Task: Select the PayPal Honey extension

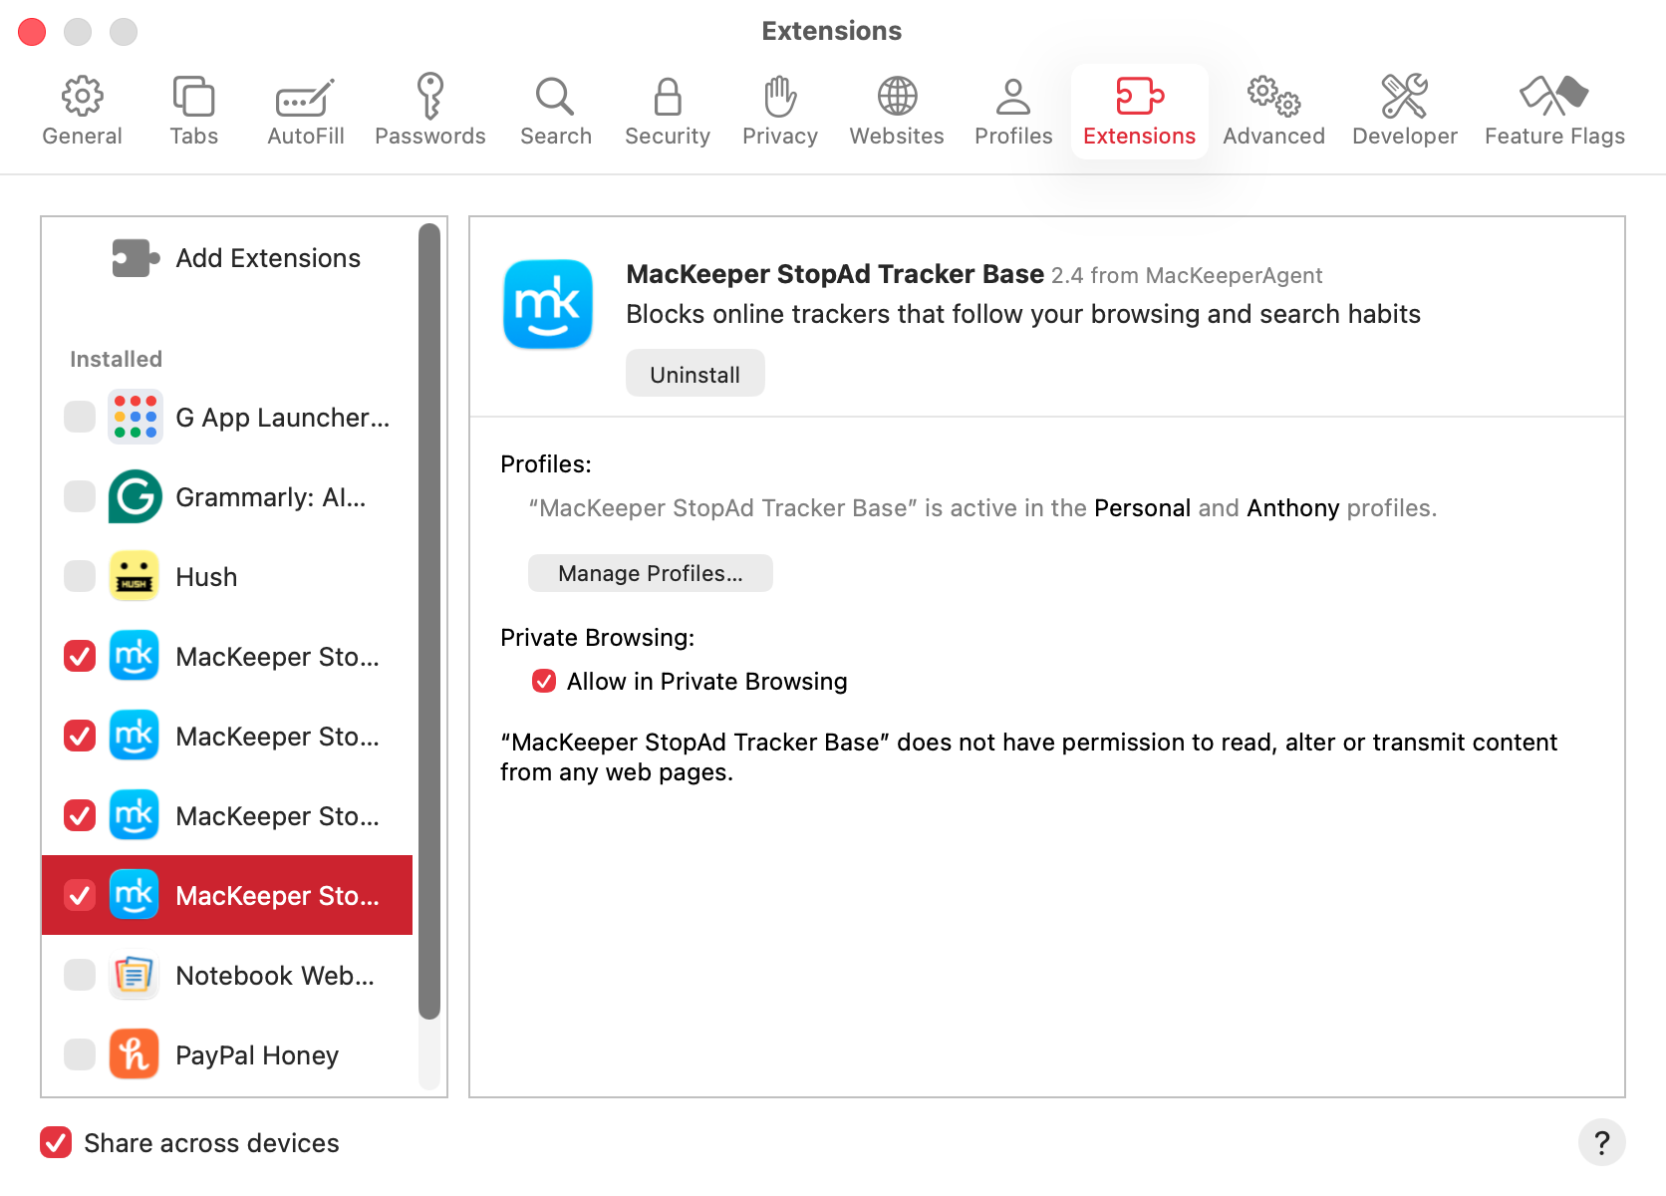Action: (257, 1054)
